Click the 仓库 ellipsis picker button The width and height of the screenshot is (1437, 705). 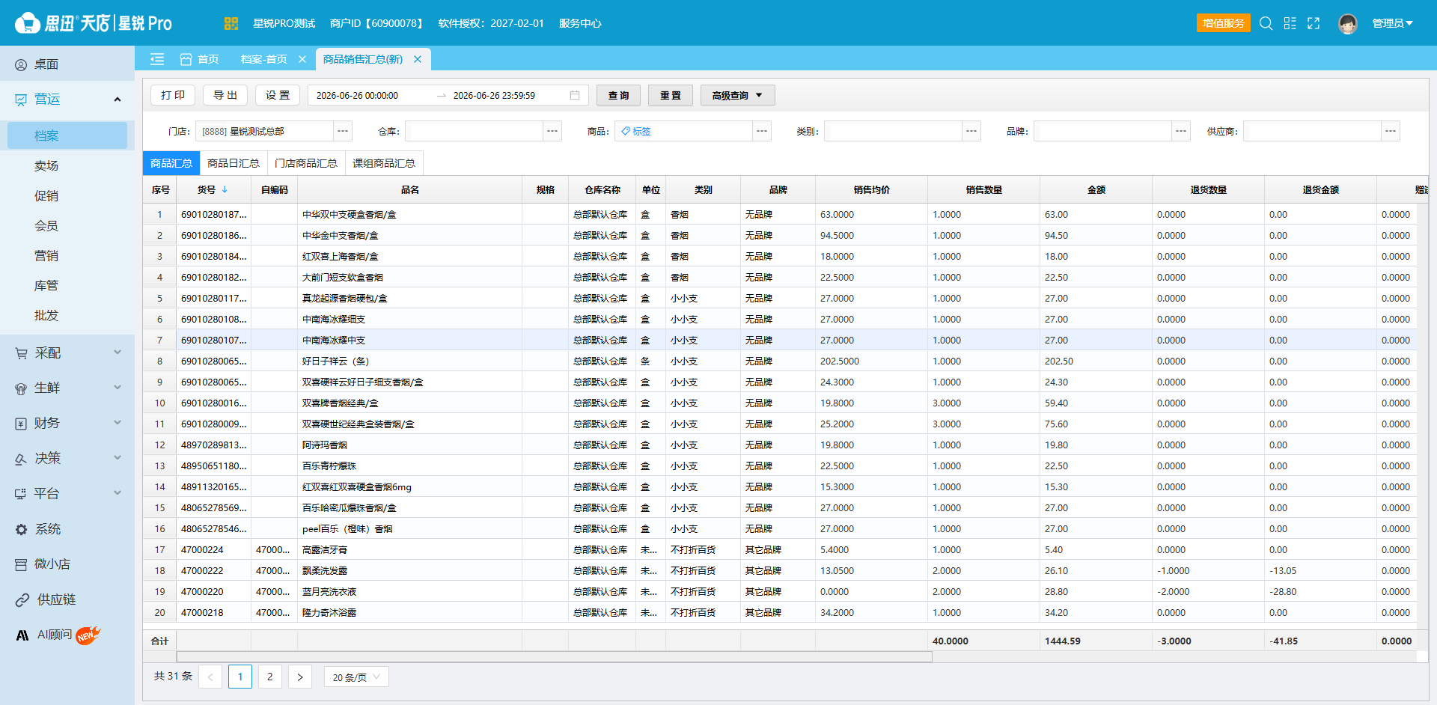pyautogui.click(x=552, y=131)
